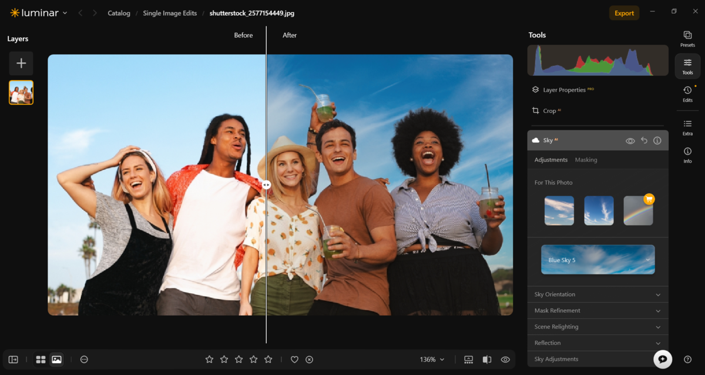Open the feedback chat bubble
The height and width of the screenshot is (375, 705).
663,359
